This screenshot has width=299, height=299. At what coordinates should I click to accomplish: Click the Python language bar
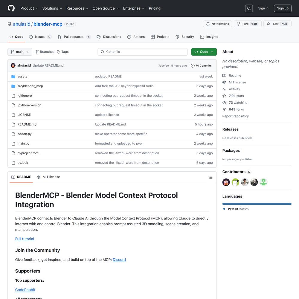pos(257,204)
